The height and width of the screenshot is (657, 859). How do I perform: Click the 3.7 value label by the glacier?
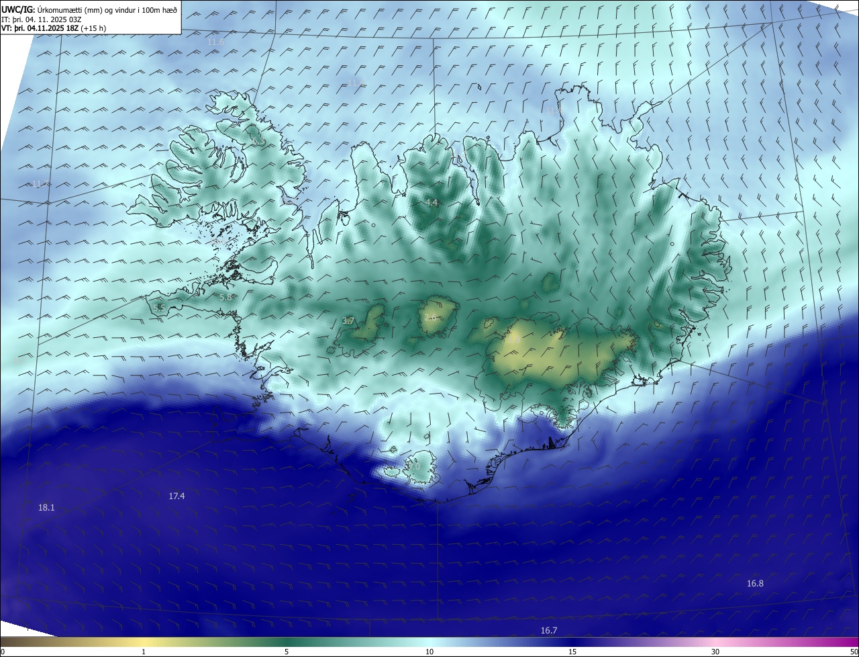348,321
